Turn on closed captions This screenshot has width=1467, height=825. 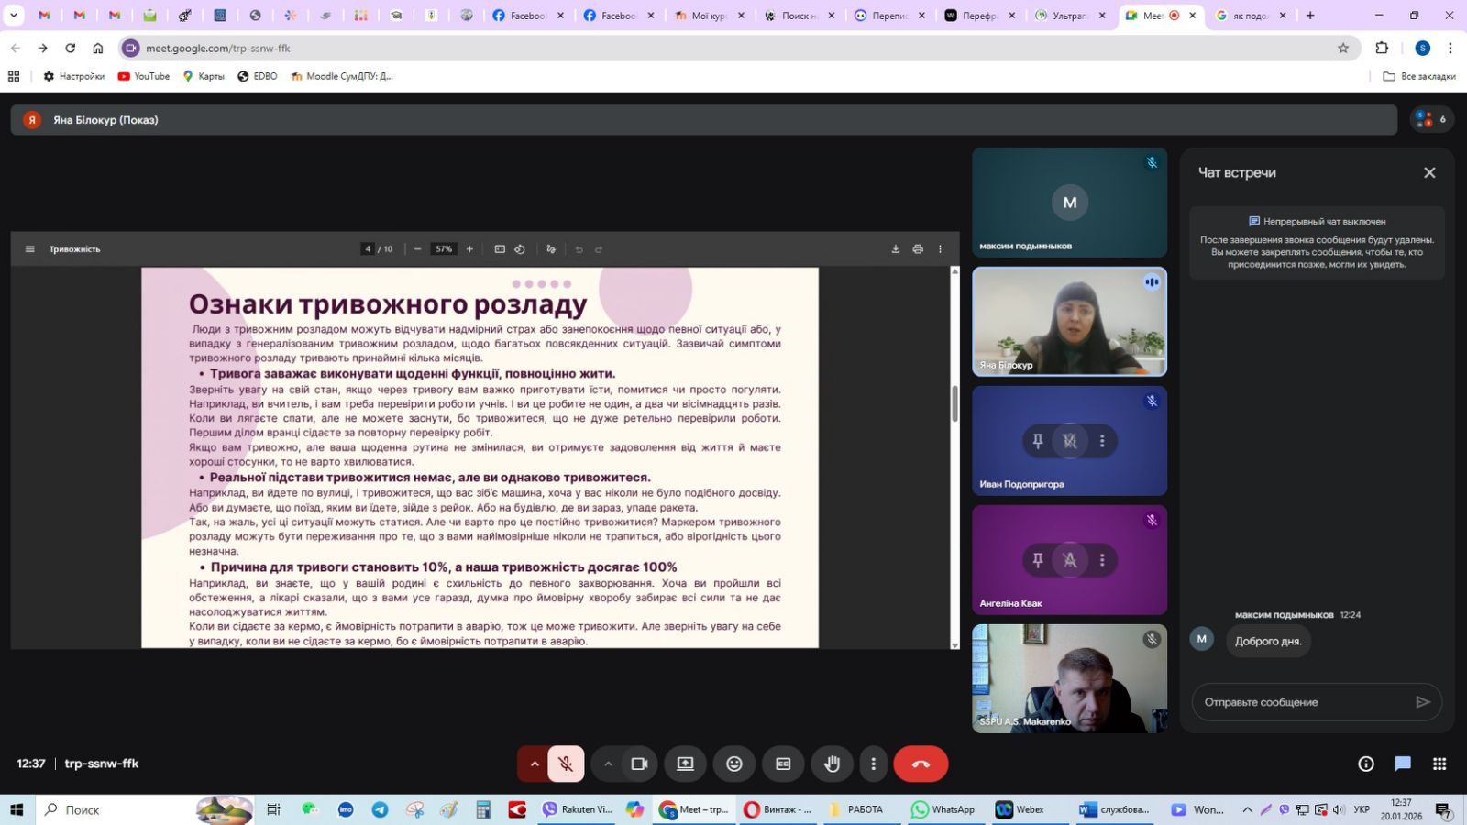[x=783, y=764]
